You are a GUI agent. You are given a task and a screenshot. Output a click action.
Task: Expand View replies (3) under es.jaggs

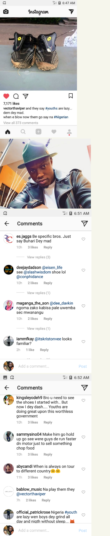(38, 257)
